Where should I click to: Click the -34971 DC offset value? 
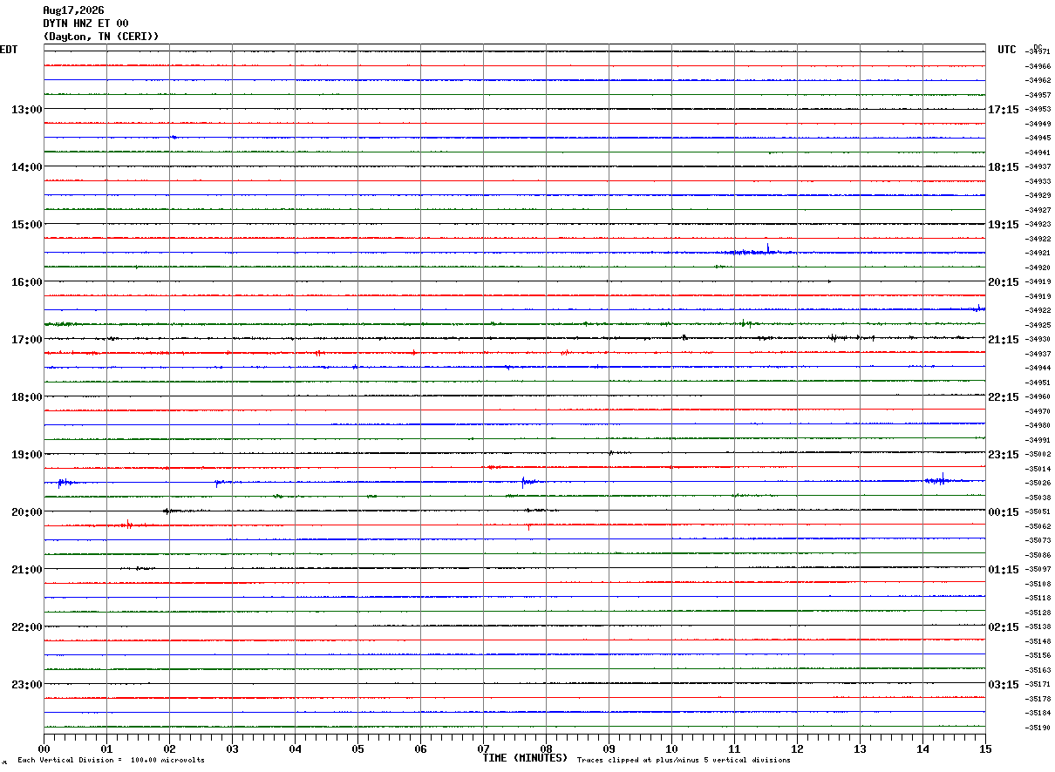1038,51
